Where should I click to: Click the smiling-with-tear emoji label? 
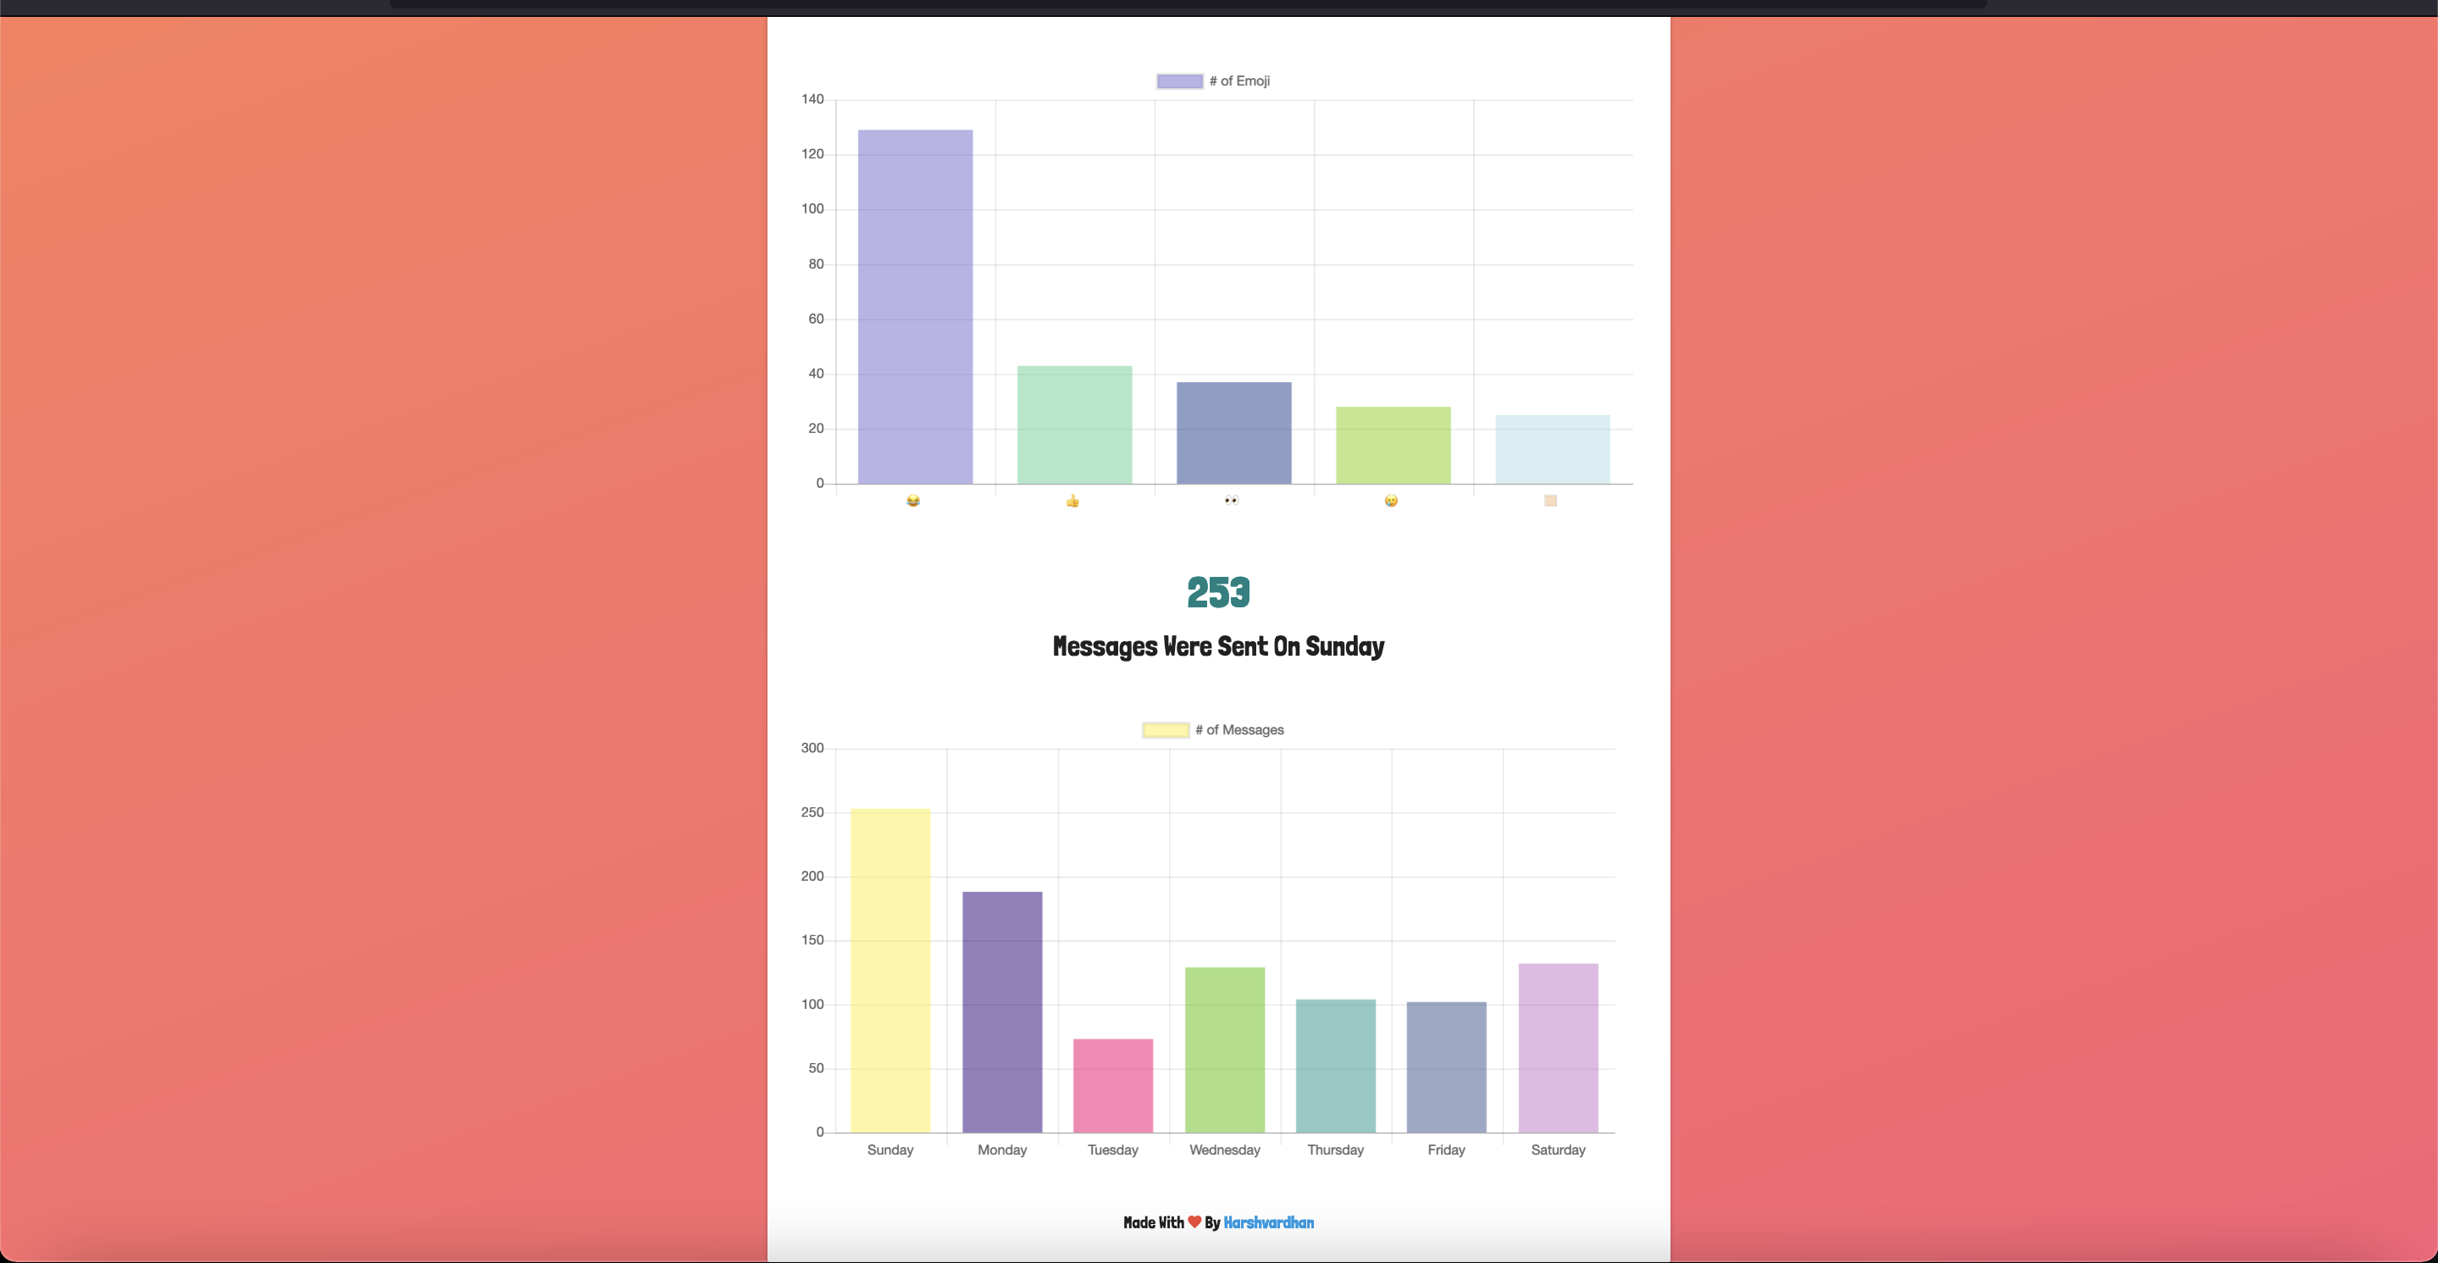click(1391, 500)
